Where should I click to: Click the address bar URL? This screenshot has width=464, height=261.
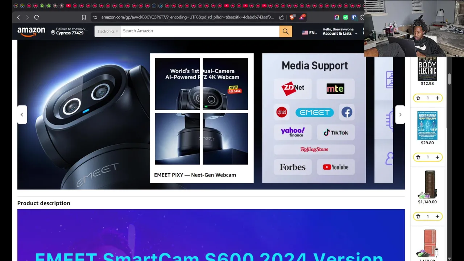[187, 17]
